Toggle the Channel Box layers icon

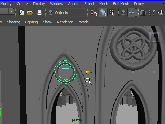(x=161, y=12)
